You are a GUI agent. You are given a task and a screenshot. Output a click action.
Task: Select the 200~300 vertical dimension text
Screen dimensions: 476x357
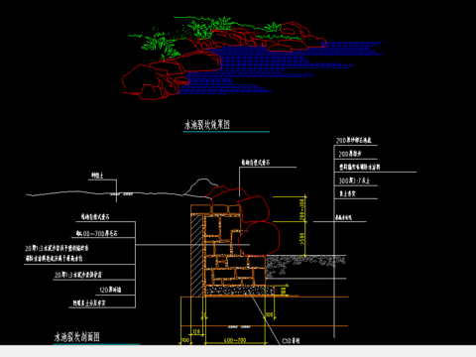tap(301, 208)
